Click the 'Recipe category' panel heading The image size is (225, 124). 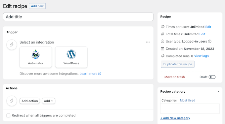[173, 92]
